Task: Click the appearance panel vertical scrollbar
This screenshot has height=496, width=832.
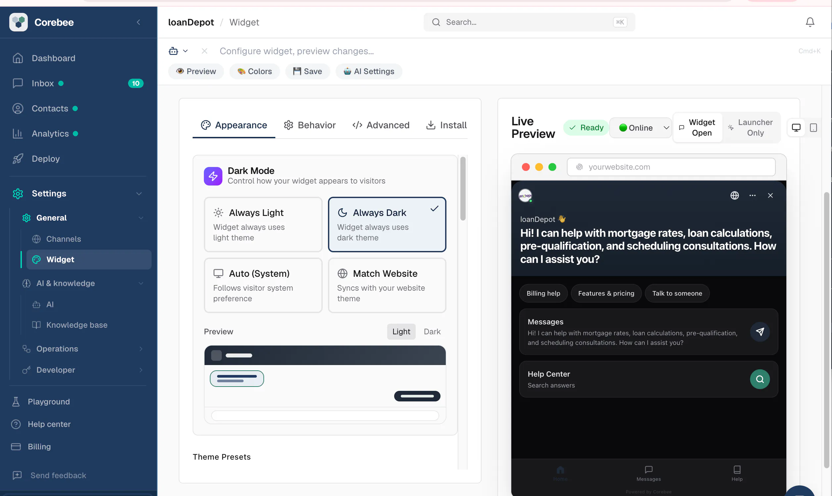Action: pyautogui.click(x=463, y=189)
